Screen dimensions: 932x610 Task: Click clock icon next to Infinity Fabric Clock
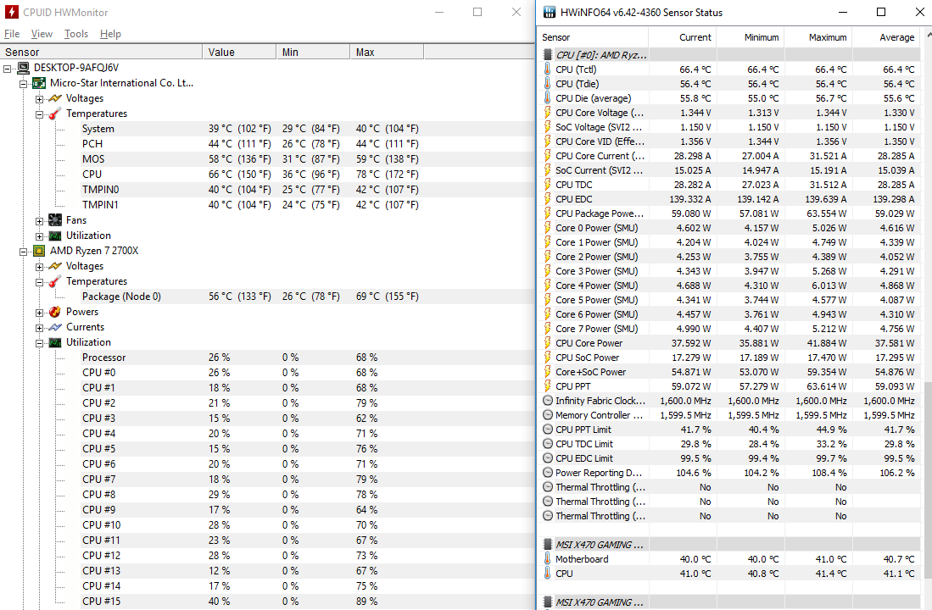click(548, 401)
